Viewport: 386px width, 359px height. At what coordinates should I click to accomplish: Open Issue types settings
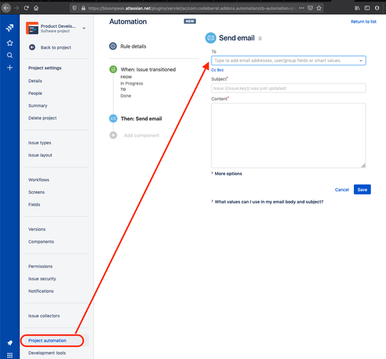click(x=40, y=142)
